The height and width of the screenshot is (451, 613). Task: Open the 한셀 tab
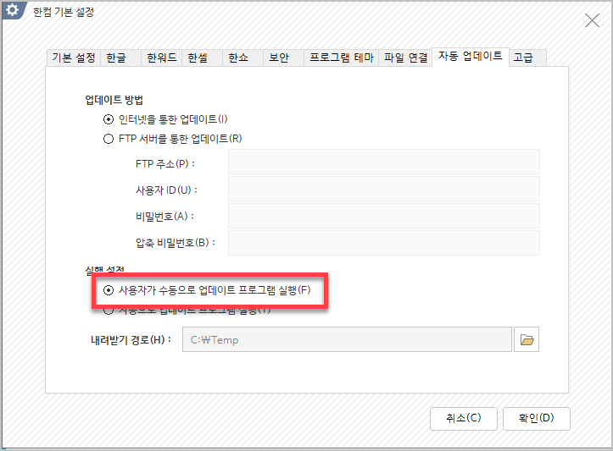202,58
